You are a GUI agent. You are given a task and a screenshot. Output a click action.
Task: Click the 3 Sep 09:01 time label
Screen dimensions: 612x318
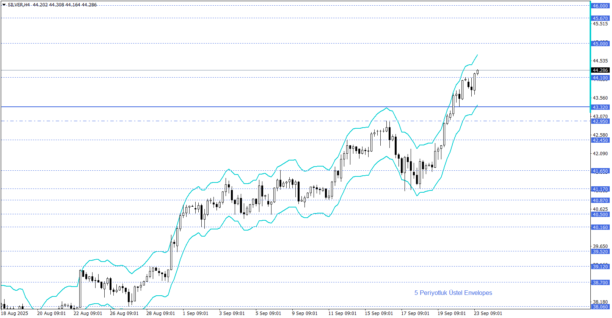(232, 313)
